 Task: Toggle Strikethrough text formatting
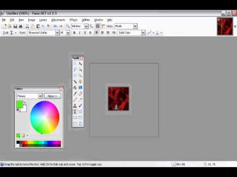click(90, 33)
